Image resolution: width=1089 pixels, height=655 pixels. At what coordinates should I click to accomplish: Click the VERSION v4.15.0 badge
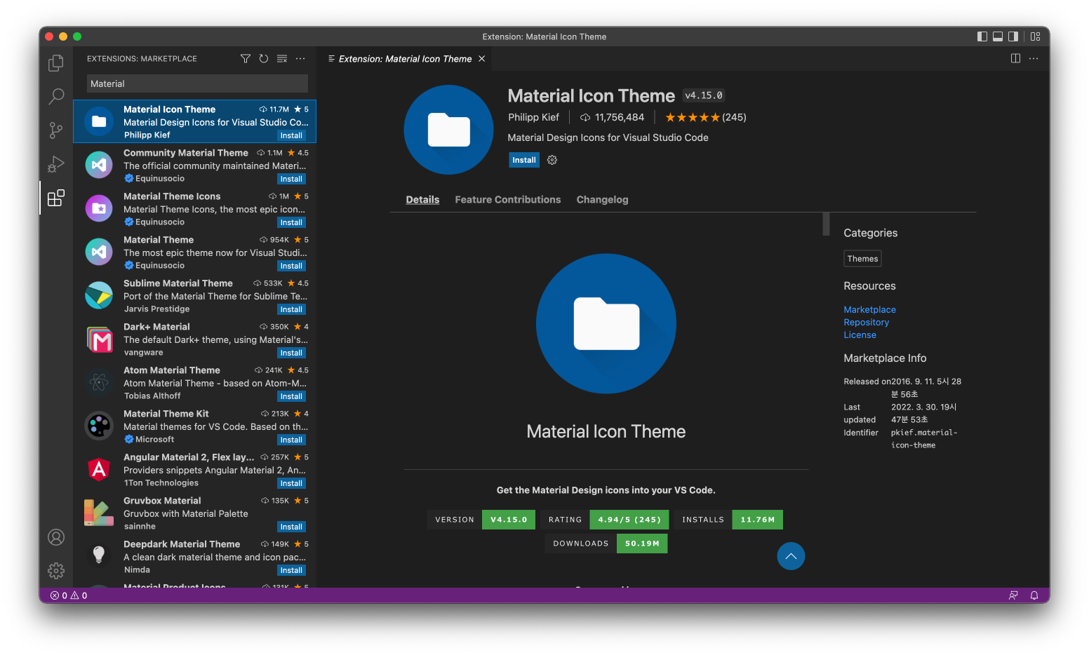point(481,520)
